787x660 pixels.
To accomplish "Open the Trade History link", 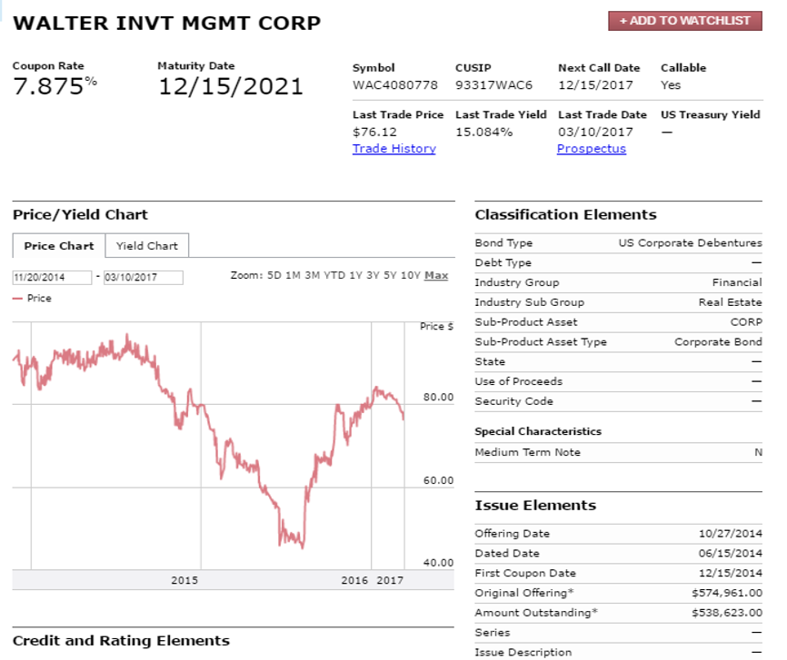I will coord(394,149).
